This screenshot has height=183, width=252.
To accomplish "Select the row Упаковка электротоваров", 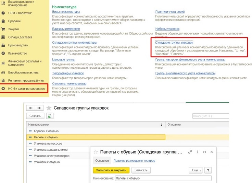I will tap(59, 156).
